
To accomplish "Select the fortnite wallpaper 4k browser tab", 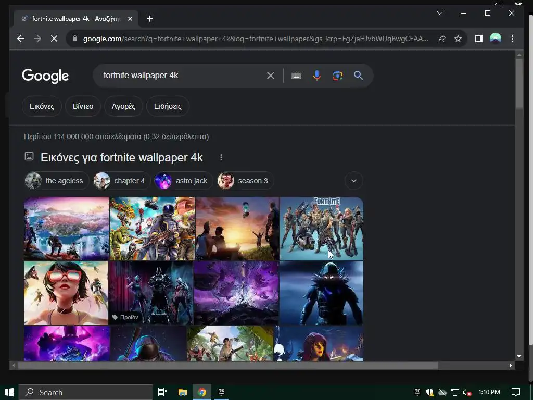I will (76, 19).
